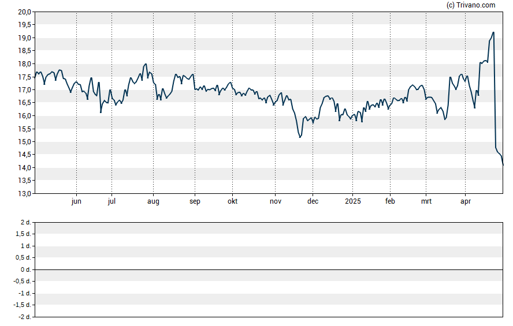This screenshot has height=326, width=513.
Task: Click the 16,0 price axis label
Action: [x=24, y=116]
